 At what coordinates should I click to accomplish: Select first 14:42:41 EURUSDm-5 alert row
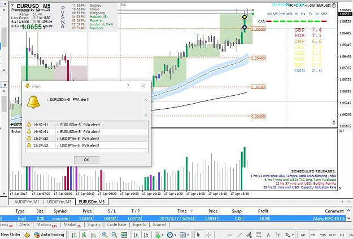86,125
